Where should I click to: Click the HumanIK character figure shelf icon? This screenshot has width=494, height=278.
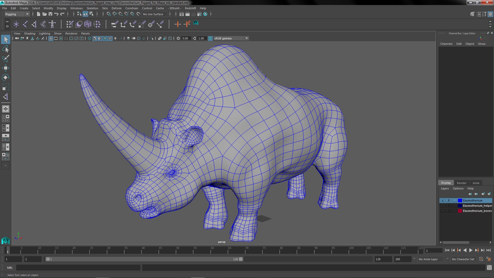pyautogui.click(x=52, y=24)
